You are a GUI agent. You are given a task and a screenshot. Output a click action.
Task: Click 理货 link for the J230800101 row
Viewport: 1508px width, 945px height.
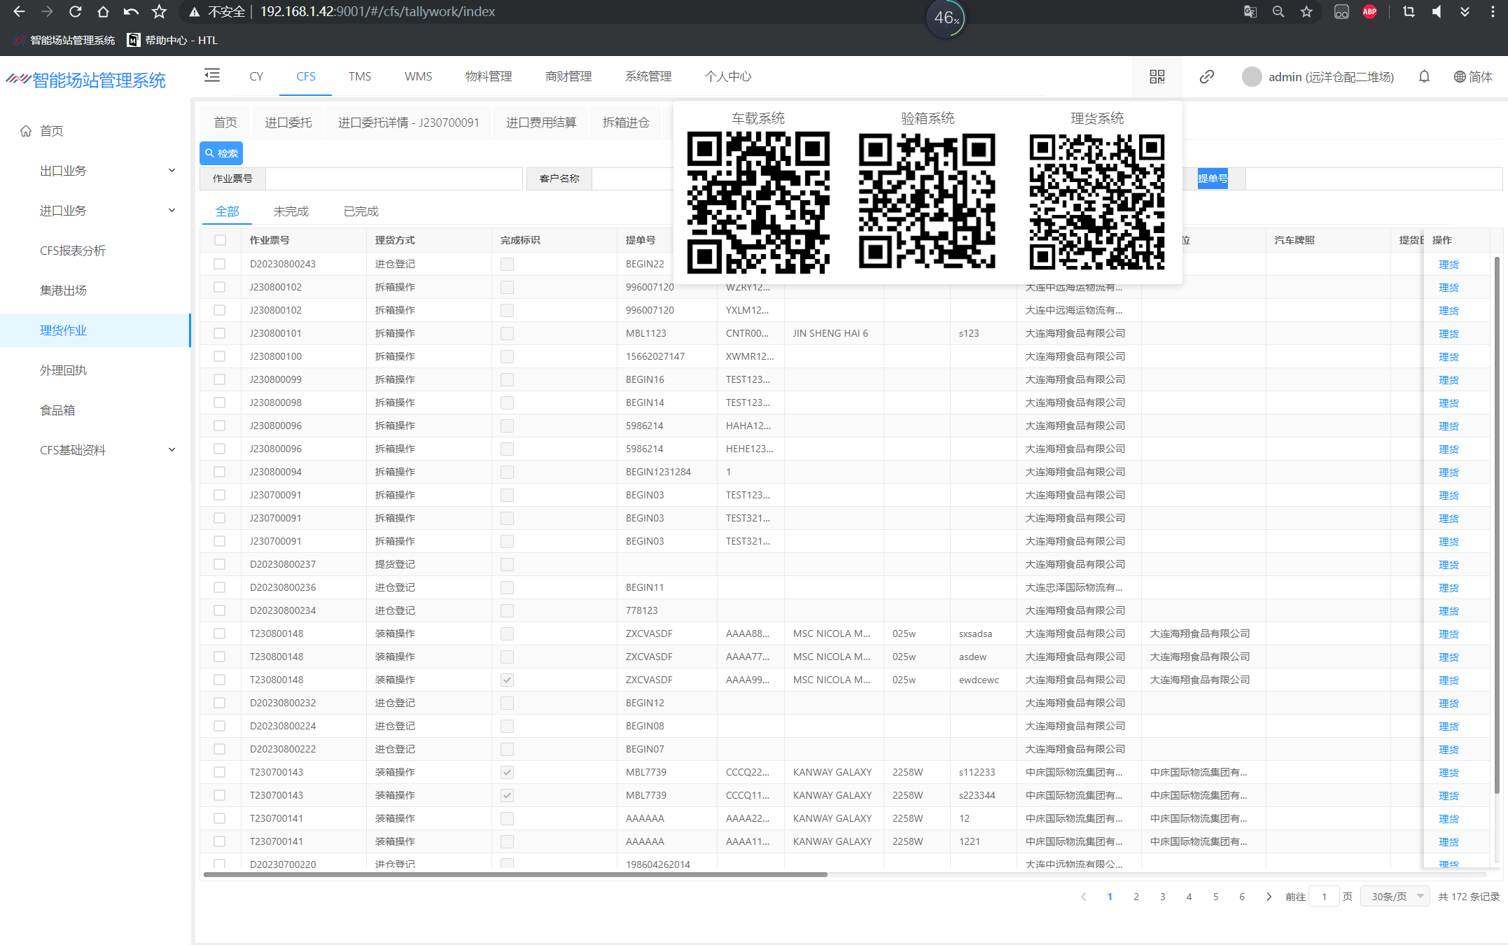click(1448, 334)
